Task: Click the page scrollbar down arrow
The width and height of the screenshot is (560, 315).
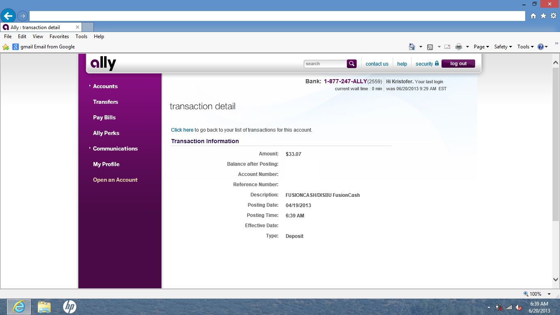Action: click(556, 279)
